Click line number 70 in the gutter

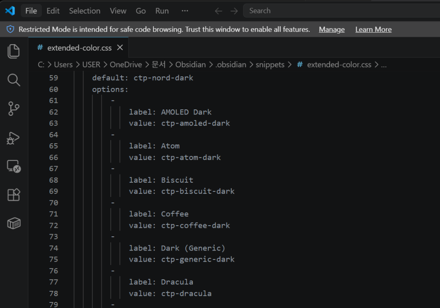pyautogui.click(x=54, y=202)
